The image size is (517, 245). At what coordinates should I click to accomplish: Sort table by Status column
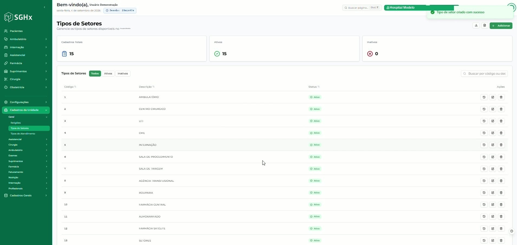pos(314,87)
